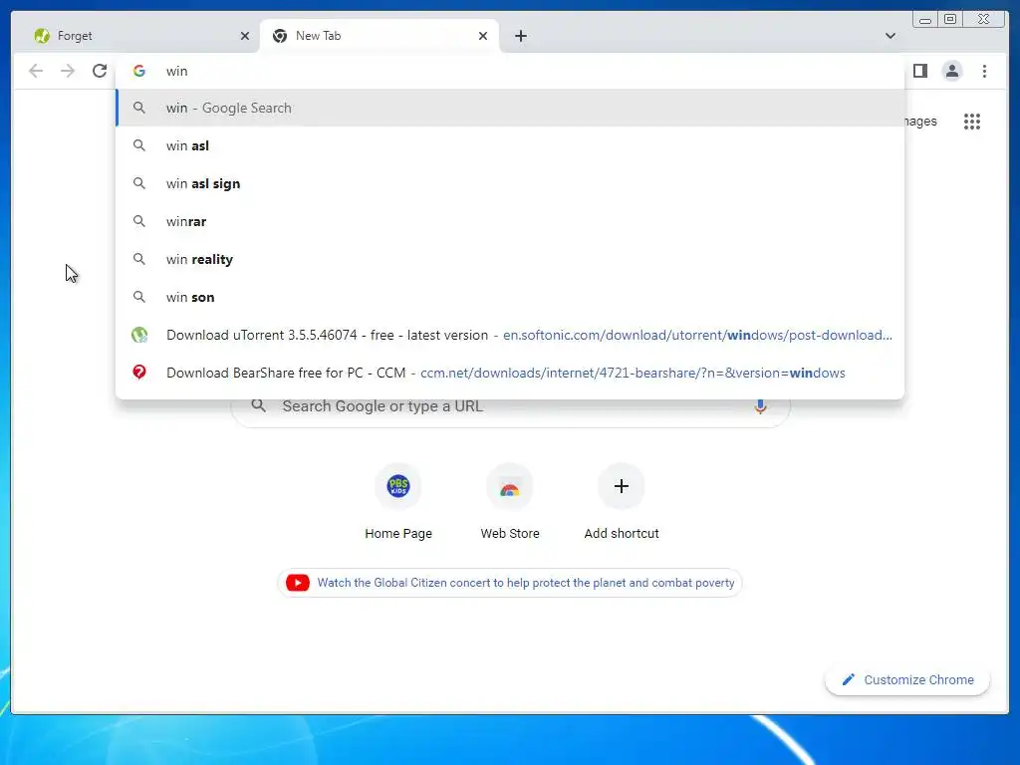The height and width of the screenshot is (765, 1020).
Task: Reload the current page
Action: pyautogui.click(x=100, y=71)
